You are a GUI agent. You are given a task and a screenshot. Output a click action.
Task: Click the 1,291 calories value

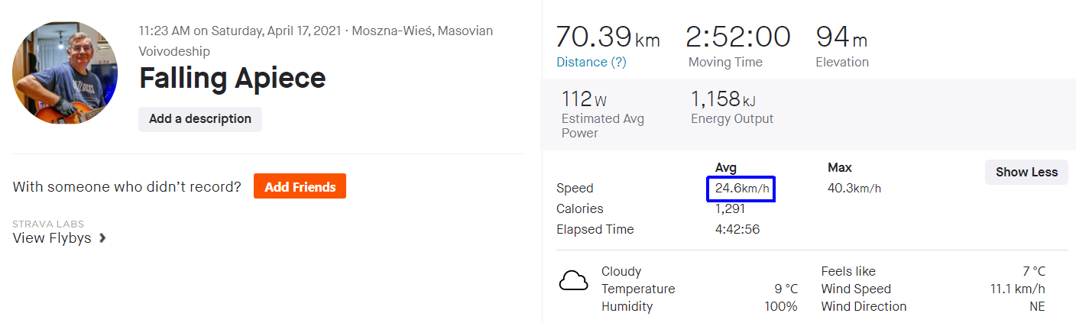[x=730, y=208]
